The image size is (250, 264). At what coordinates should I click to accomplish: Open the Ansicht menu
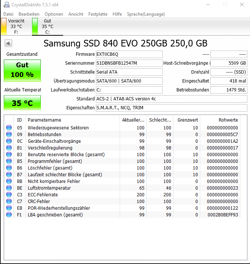pos(76,14)
